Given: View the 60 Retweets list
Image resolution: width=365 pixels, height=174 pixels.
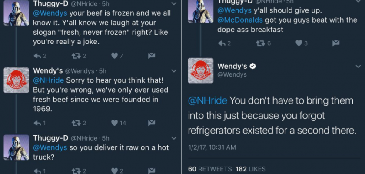Looking at the screenshot, I should (210, 169).
